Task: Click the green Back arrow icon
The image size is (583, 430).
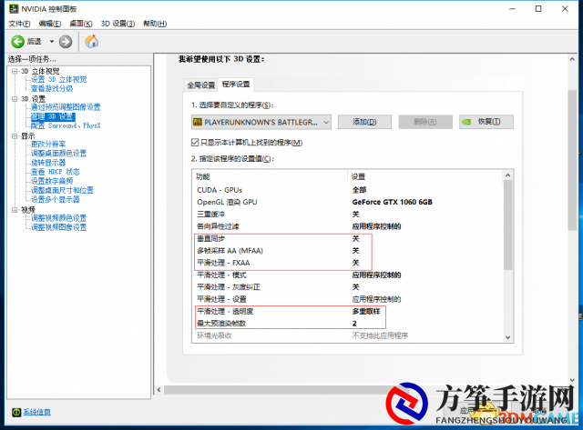Action: (x=17, y=42)
